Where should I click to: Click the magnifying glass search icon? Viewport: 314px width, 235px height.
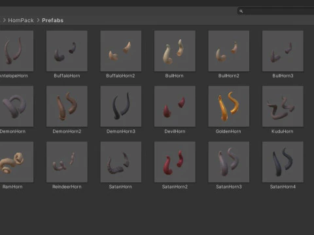tap(241, 11)
